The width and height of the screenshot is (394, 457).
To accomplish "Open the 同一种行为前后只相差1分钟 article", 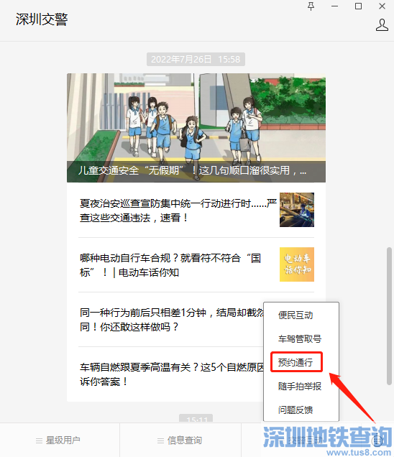I will tap(172, 320).
